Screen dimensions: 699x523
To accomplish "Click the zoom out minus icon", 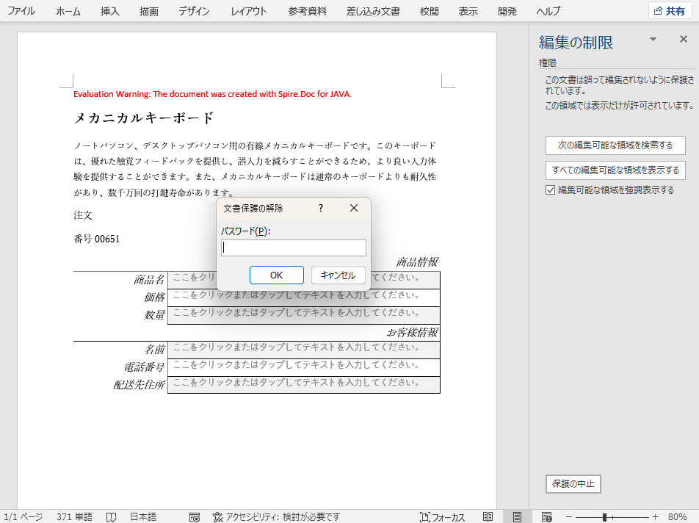I will coord(568,516).
